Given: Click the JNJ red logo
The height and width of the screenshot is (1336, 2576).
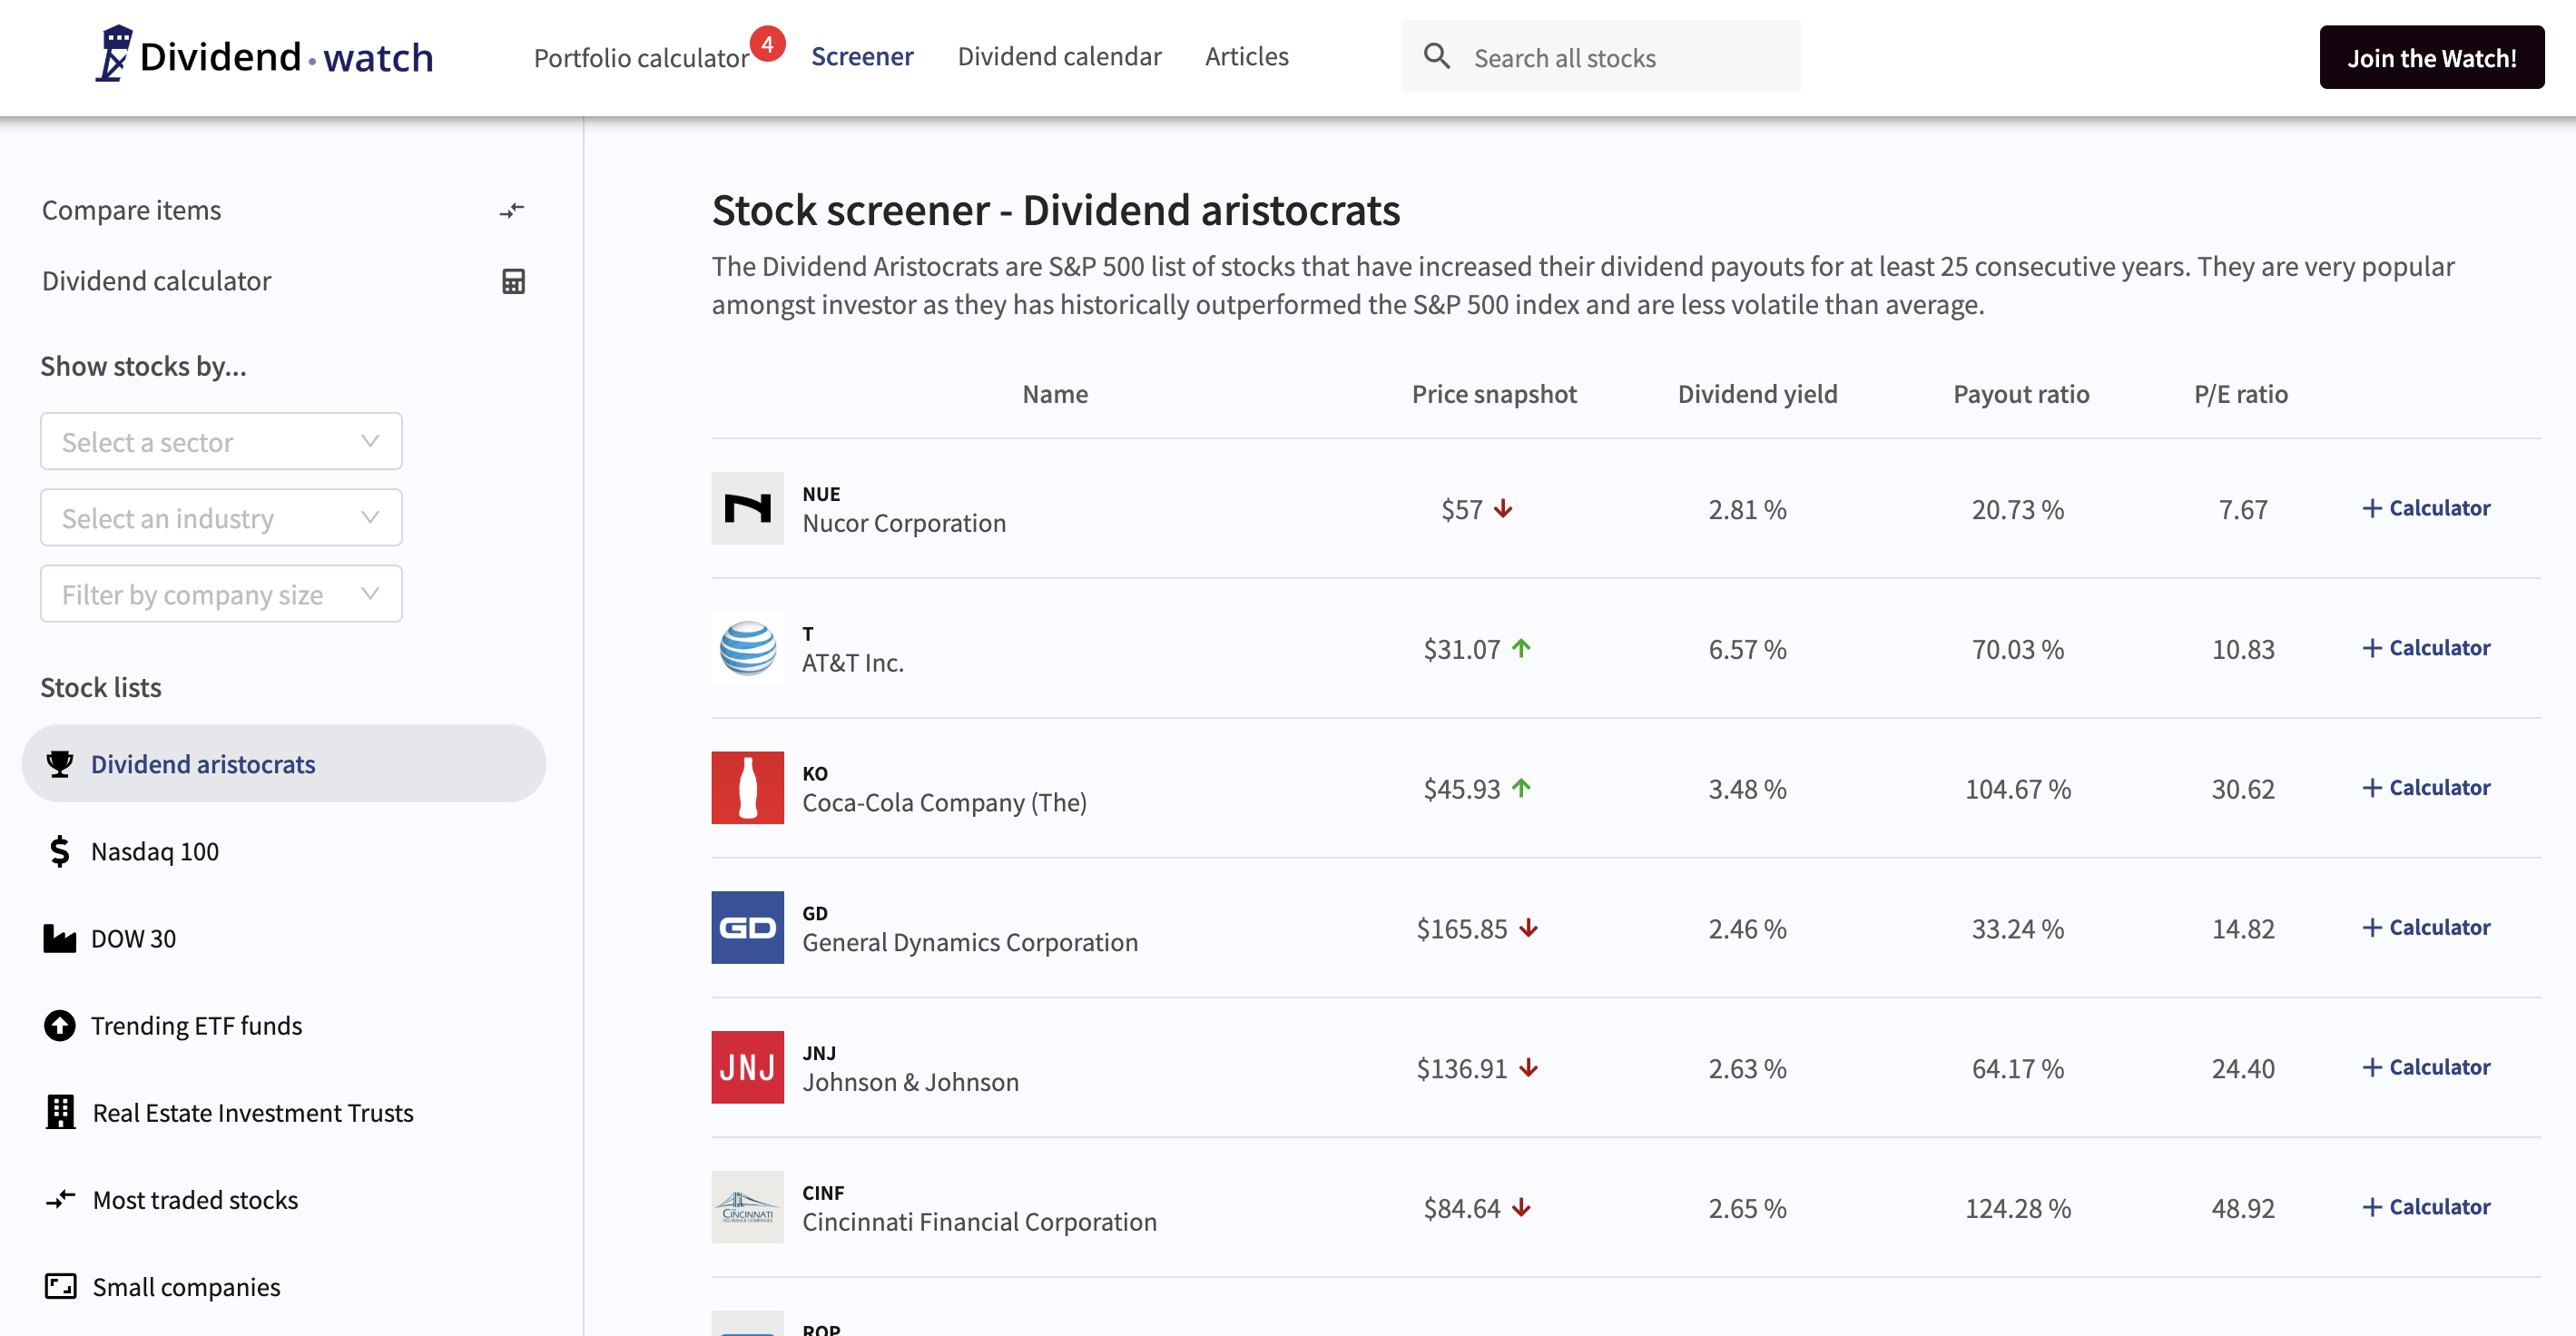Looking at the screenshot, I should point(747,1067).
